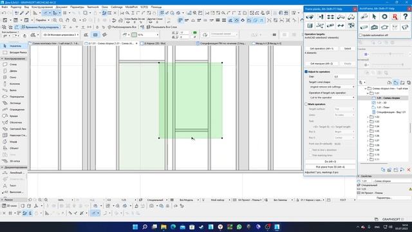Collapse the 1.01 folder in navigator
Screen dimensions: 412x232
click(x=368, y=93)
